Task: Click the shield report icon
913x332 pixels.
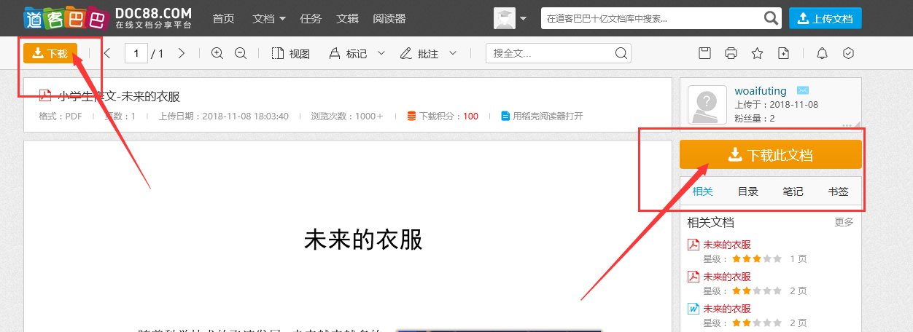Action: click(x=848, y=53)
